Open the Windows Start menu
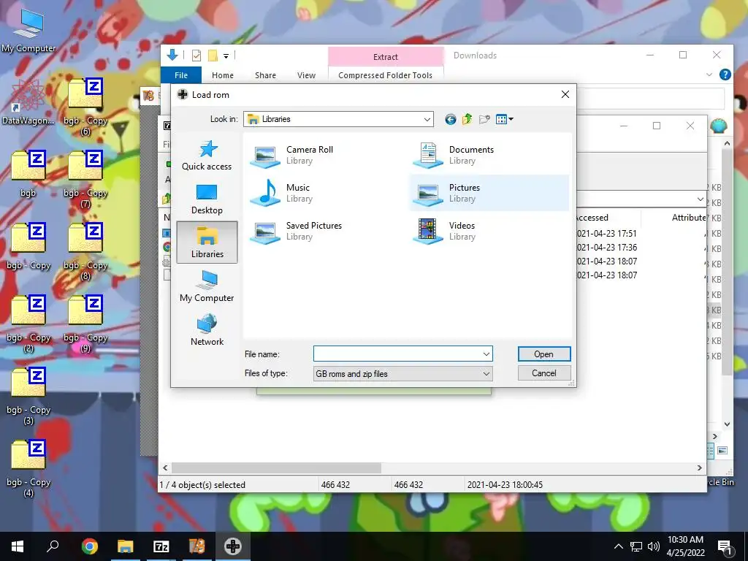The height and width of the screenshot is (561, 748). click(18, 546)
